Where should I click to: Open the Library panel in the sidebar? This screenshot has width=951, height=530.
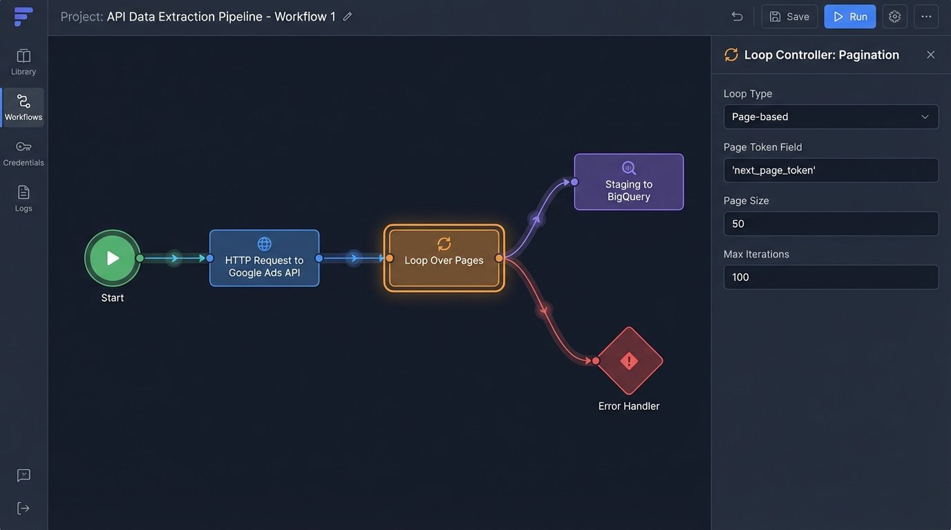point(23,61)
